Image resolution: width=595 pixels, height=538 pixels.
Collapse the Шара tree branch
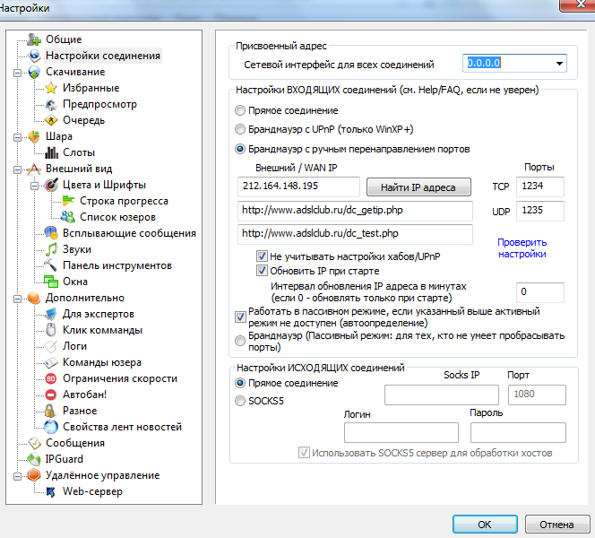(x=17, y=137)
